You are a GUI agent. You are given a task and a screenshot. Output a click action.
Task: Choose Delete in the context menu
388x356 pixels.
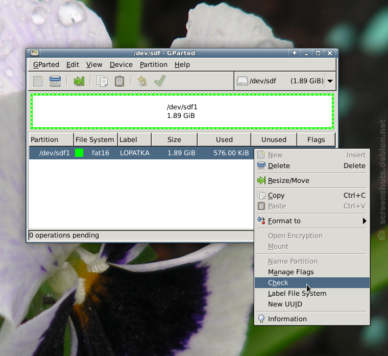[312, 165]
